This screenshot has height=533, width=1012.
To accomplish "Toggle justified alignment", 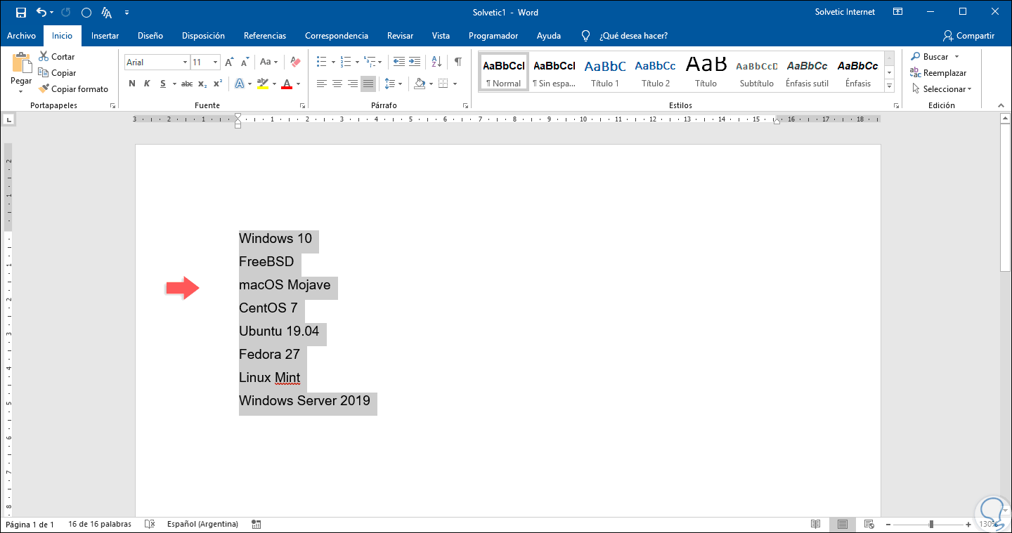I will pyautogui.click(x=368, y=84).
